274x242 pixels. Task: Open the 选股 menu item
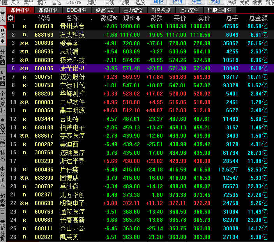click(x=140, y=2)
